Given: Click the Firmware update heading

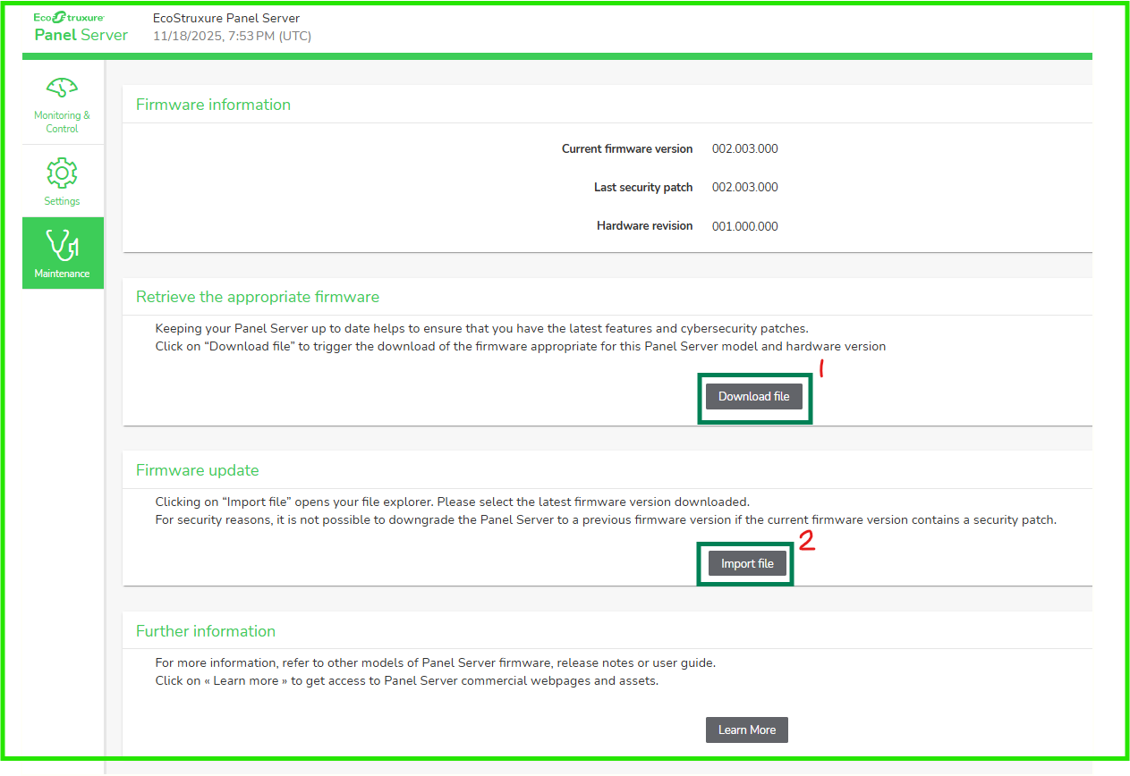Looking at the screenshot, I should tap(197, 470).
